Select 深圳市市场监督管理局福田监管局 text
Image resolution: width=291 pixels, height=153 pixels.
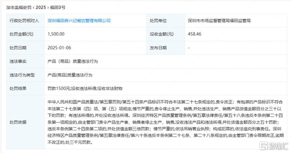point(219,21)
